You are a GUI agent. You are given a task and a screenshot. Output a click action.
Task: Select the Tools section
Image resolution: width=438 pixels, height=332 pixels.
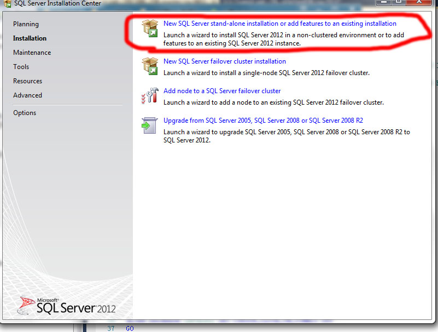[x=21, y=66]
